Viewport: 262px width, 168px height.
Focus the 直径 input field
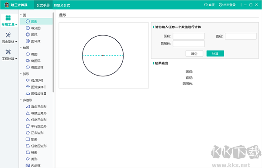click(241, 36)
